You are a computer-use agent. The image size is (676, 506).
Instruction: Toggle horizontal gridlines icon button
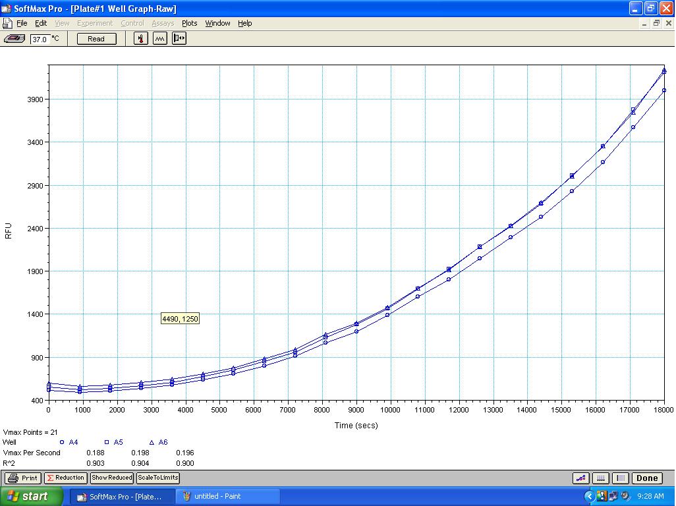click(x=620, y=478)
